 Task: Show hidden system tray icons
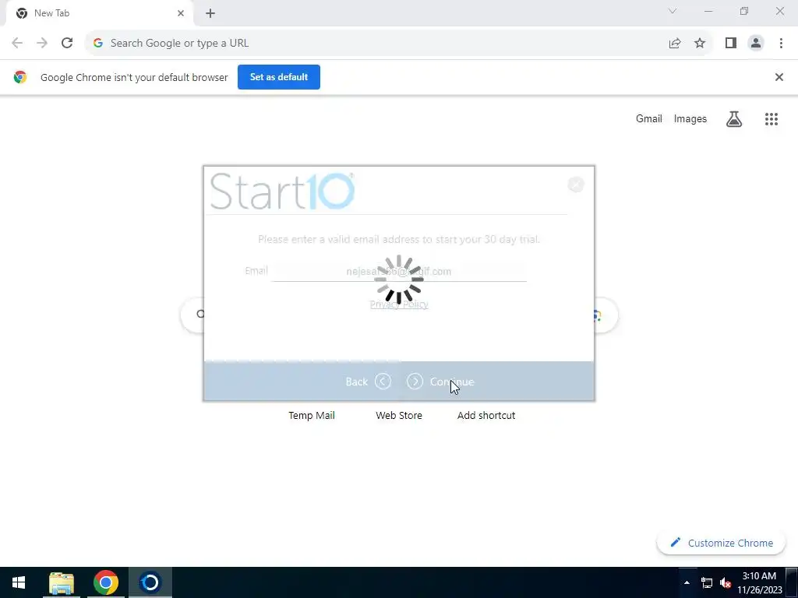(x=687, y=582)
